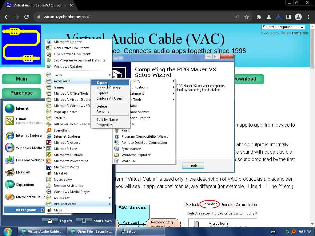315x236 pixels.
Task: Click the Download button on VAC page
Action: click(x=249, y=79)
